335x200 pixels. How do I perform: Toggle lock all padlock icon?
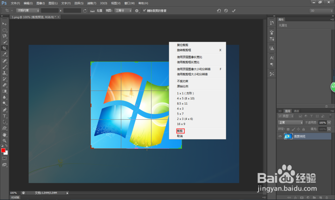coord(304,129)
